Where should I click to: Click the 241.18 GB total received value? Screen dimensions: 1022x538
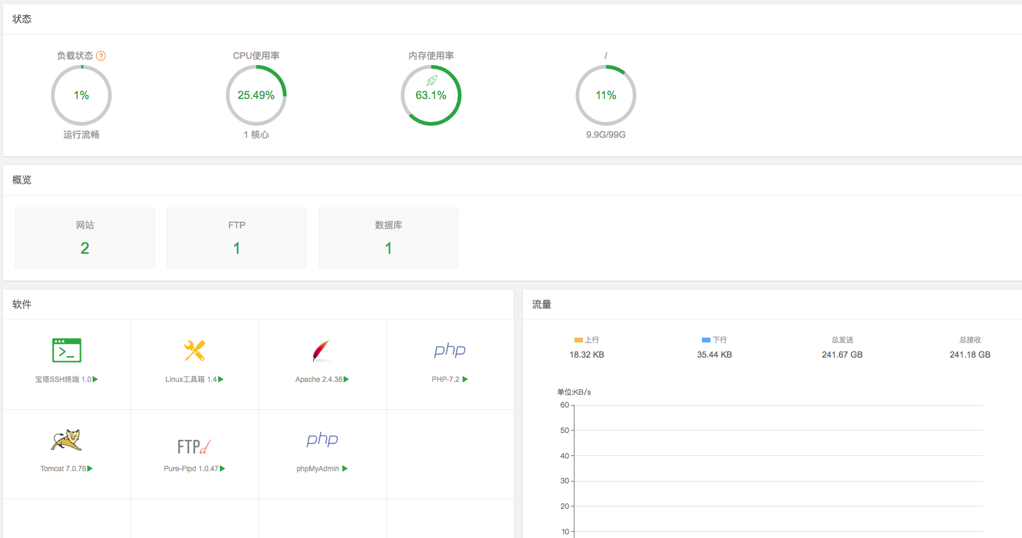point(970,355)
